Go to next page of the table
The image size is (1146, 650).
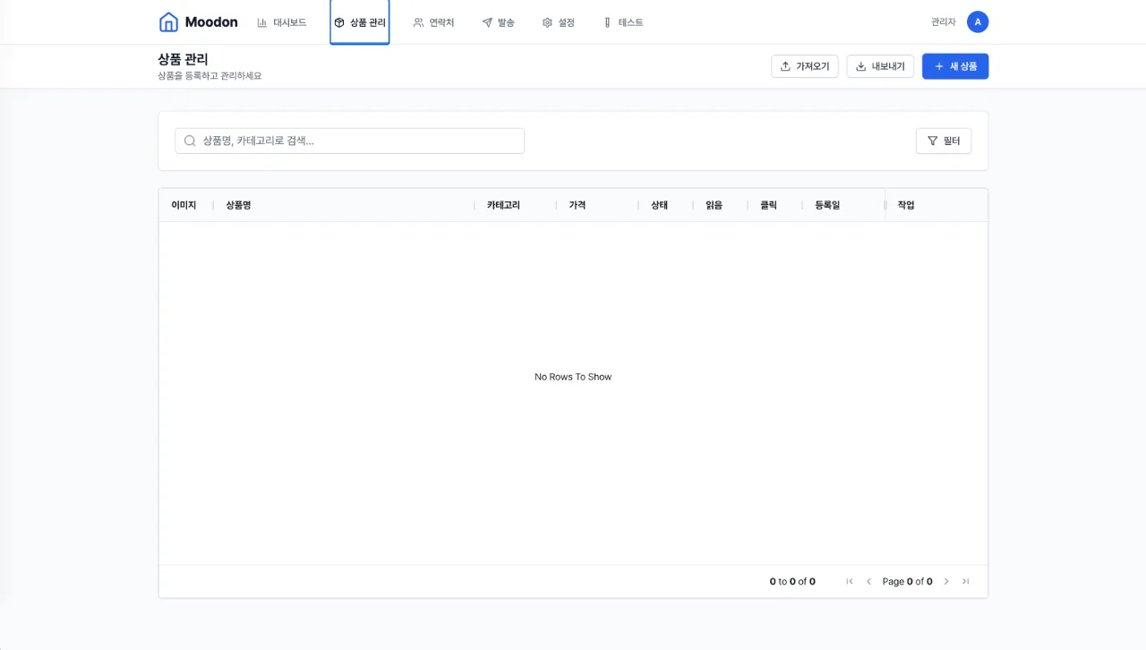click(x=946, y=581)
